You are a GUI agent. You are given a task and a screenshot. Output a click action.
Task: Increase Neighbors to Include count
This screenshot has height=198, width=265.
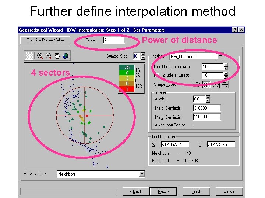(x=226, y=65)
